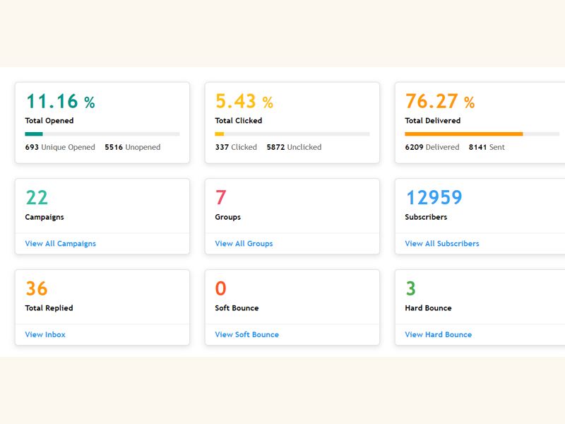This screenshot has height=424, width=565.
Task: Click the Total Opened label
Action: point(49,121)
